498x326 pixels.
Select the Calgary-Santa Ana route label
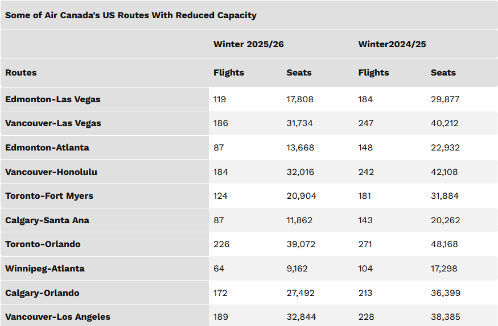pyautogui.click(x=47, y=220)
